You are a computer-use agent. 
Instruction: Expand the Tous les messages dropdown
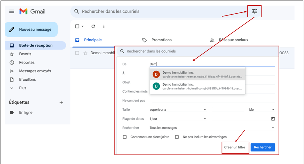(212, 128)
